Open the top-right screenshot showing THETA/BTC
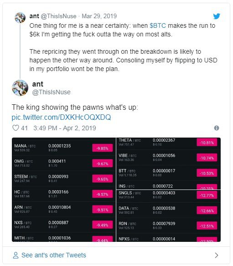The image size is (233, 266). [168, 164]
